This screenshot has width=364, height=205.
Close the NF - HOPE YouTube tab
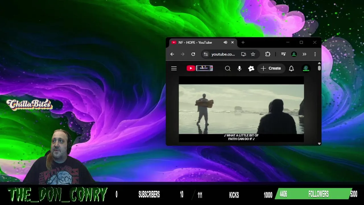(x=232, y=42)
